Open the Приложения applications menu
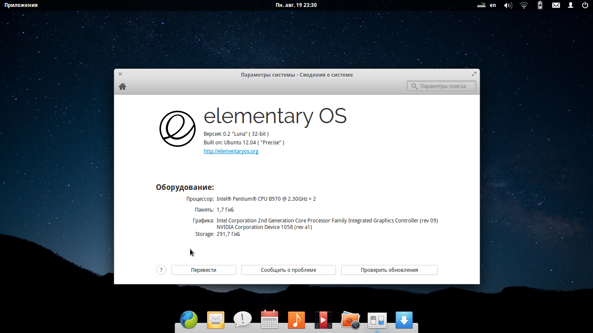The image size is (593, 333). pos(21,5)
